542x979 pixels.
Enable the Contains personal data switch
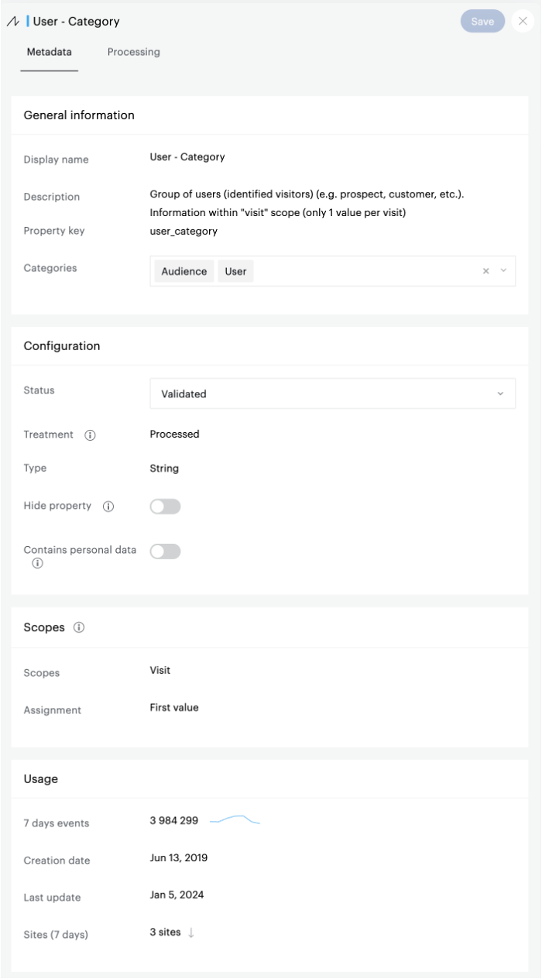pyautogui.click(x=165, y=551)
